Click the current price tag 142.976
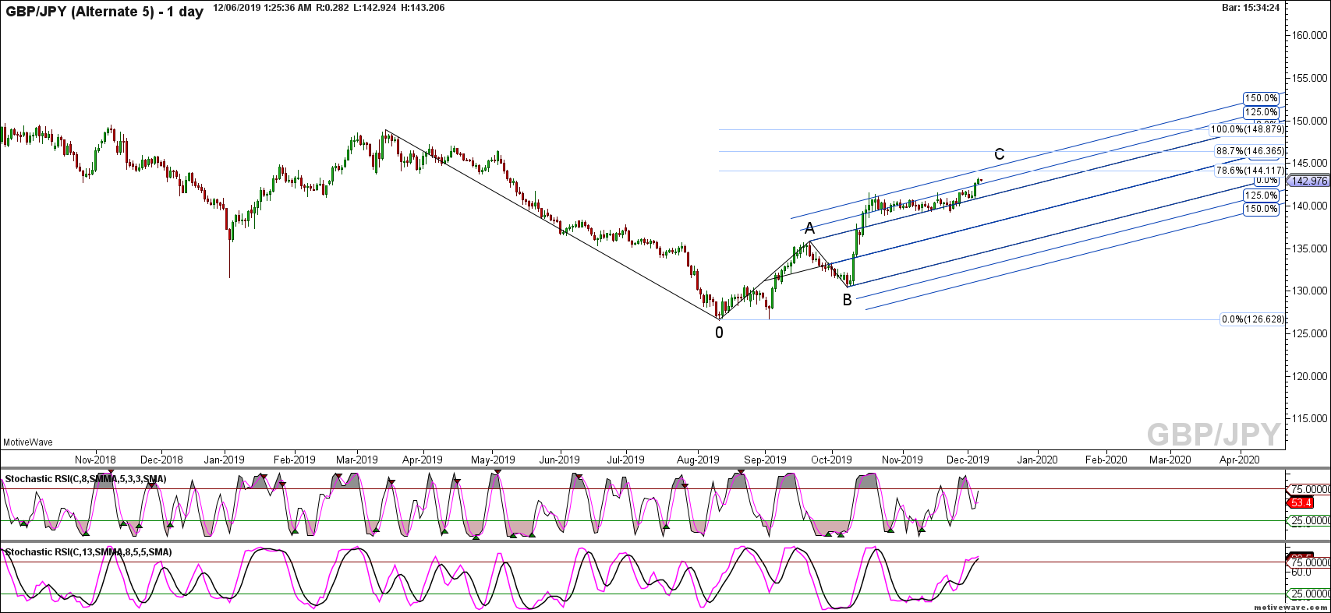Screen dimensions: 1331x613 point(1308,181)
